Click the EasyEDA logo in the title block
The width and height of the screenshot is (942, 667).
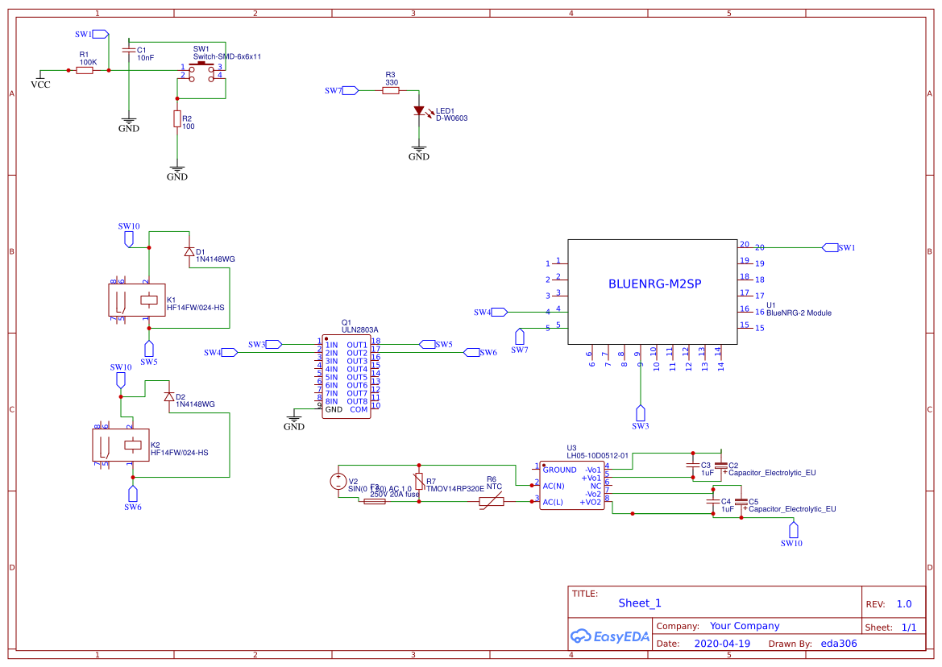pyautogui.click(x=610, y=636)
